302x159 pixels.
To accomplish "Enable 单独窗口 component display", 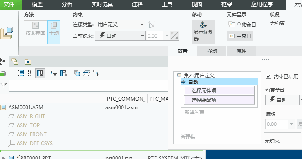I will point(242,25).
